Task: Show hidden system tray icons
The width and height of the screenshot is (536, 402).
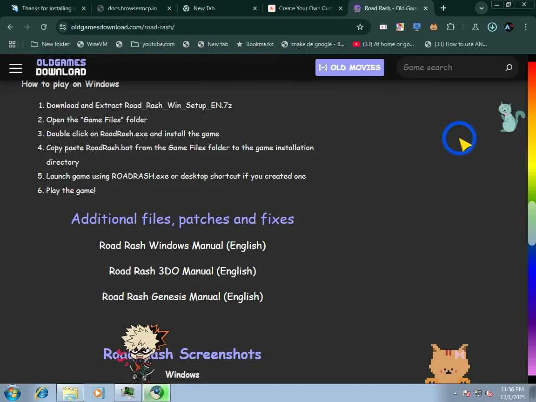Action: [x=456, y=394]
